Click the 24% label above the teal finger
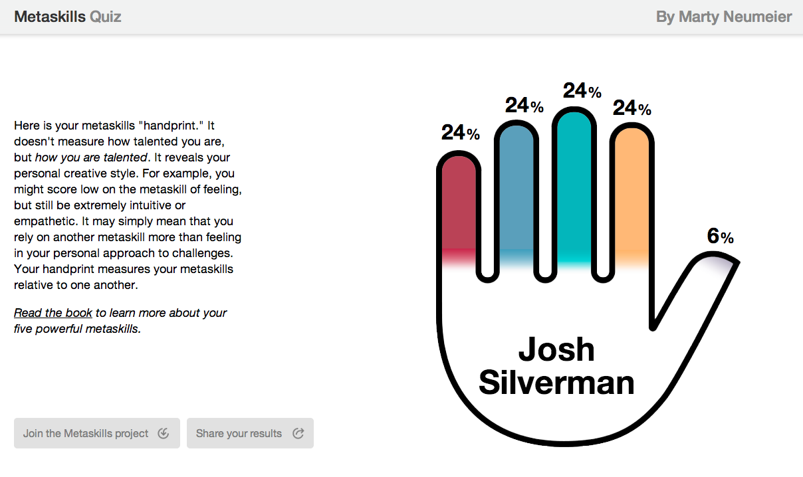Screen dimensions: 803x477 point(582,90)
